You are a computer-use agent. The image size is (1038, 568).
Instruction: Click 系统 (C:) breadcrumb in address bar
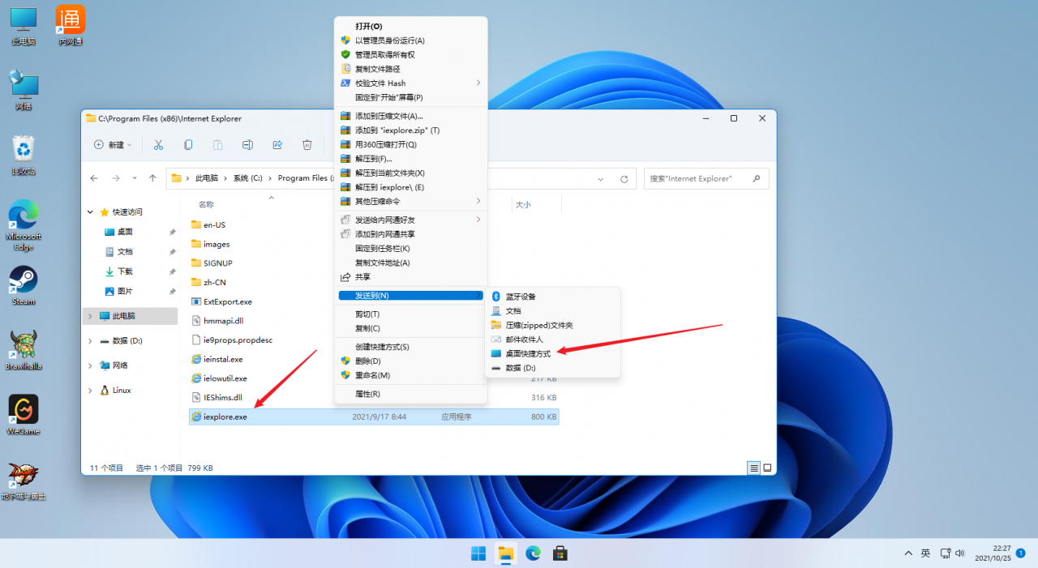(248, 178)
